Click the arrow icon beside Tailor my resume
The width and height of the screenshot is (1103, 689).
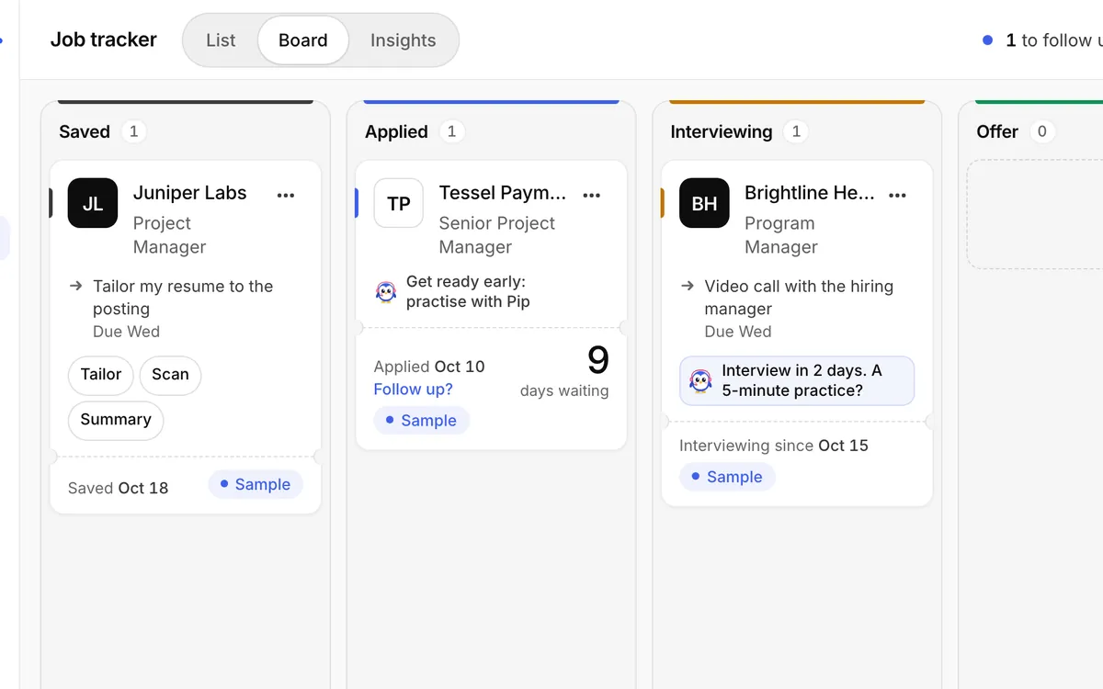click(76, 286)
